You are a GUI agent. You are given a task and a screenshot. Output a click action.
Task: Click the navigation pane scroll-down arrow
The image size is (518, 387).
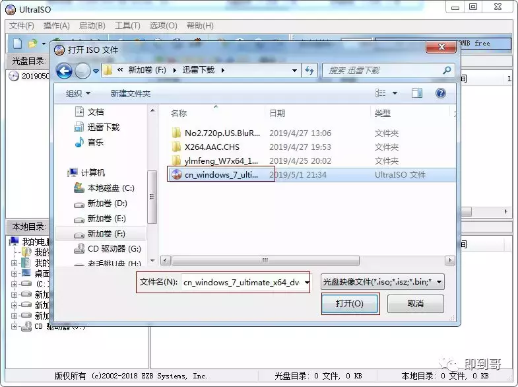click(x=152, y=261)
